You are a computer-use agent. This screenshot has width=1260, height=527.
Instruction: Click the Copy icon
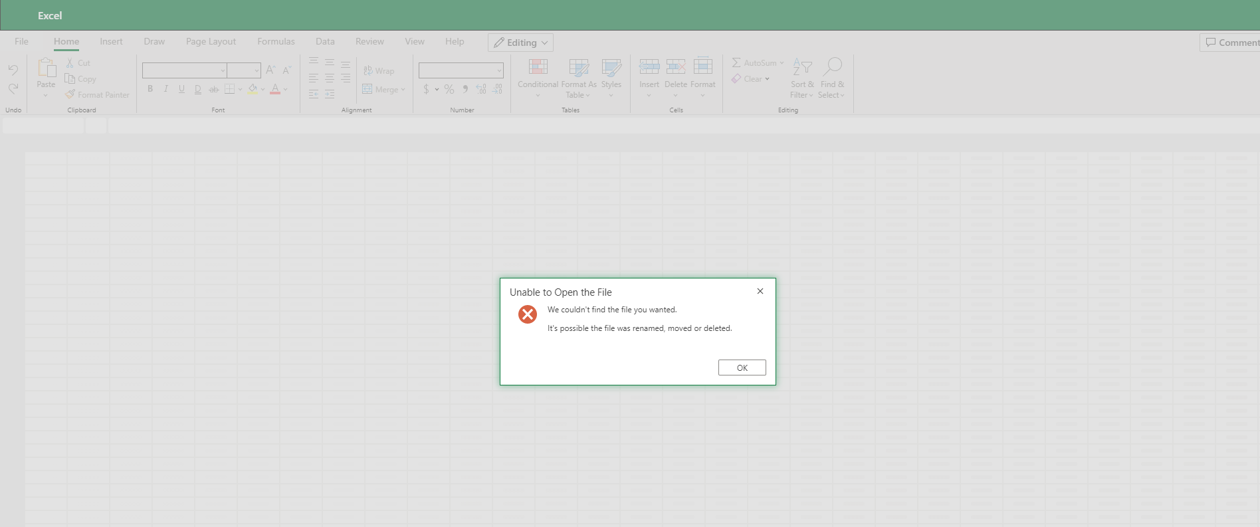click(70, 78)
